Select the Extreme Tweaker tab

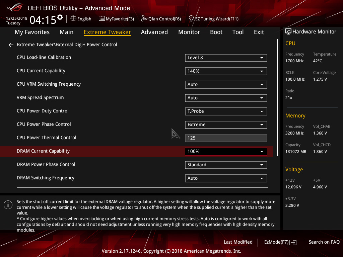tap(107, 32)
